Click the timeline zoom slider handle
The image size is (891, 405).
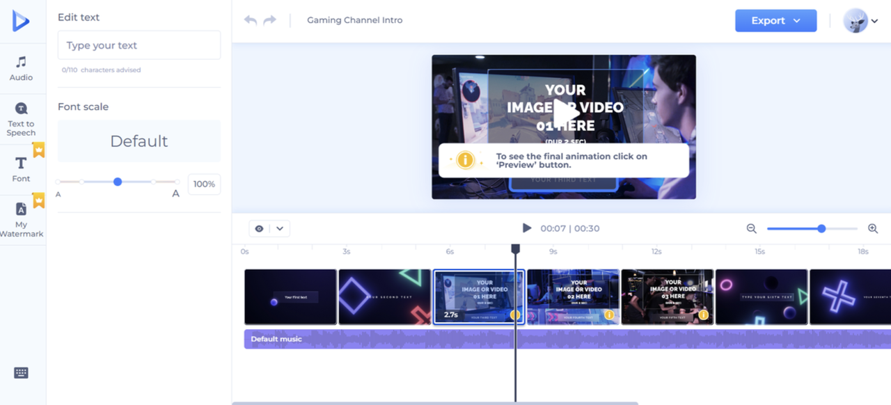tap(822, 228)
